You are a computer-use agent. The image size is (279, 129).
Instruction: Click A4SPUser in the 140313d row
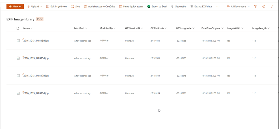pos(104,41)
